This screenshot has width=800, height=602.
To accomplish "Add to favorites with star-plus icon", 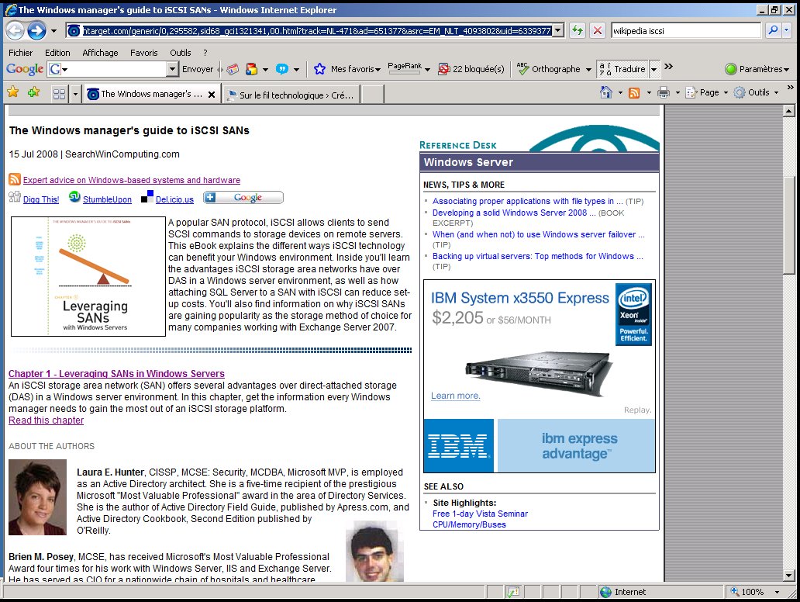I will point(34,92).
